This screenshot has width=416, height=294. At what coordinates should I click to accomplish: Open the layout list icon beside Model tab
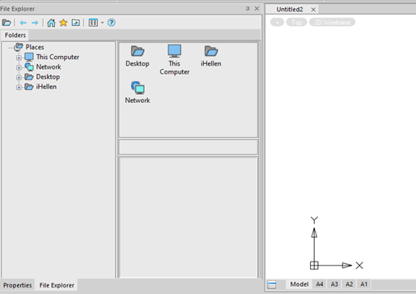coord(272,284)
